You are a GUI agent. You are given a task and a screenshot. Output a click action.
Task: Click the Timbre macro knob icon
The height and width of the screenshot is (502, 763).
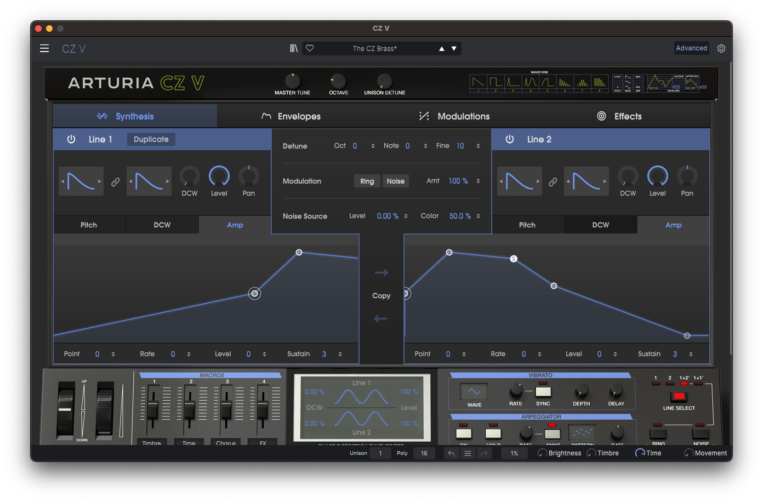(591, 453)
